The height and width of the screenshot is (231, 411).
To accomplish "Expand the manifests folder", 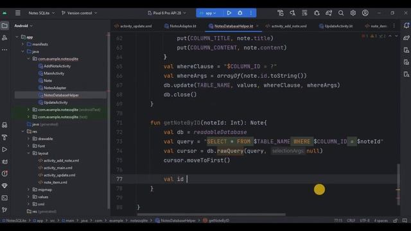I will (23, 44).
